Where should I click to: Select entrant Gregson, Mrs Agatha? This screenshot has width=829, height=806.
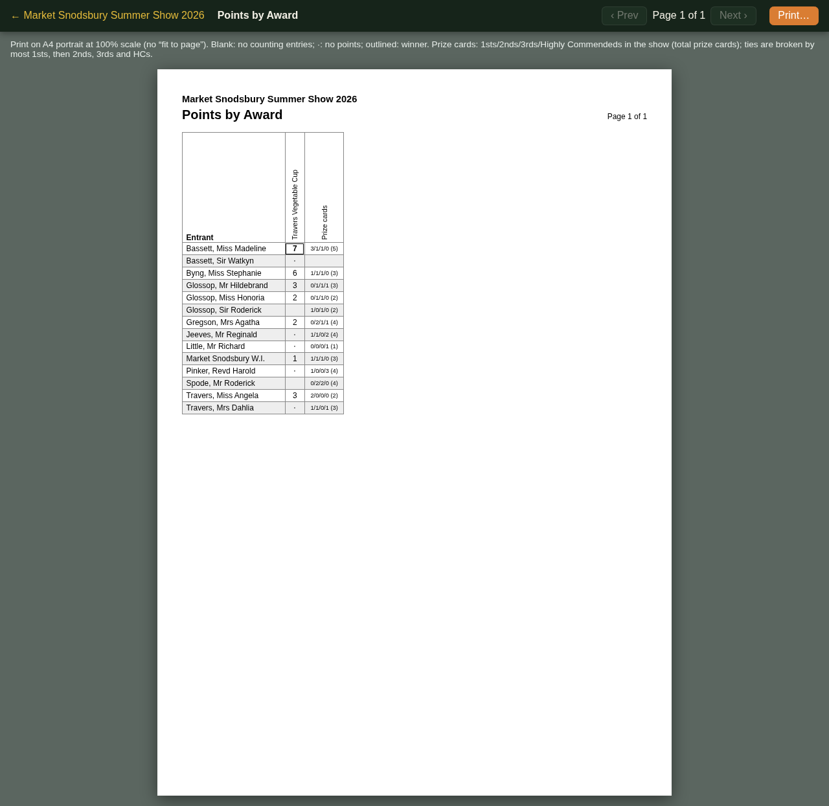[234, 322]
